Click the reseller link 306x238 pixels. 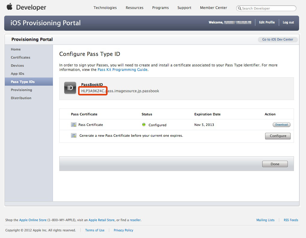(x=135, y=220)
